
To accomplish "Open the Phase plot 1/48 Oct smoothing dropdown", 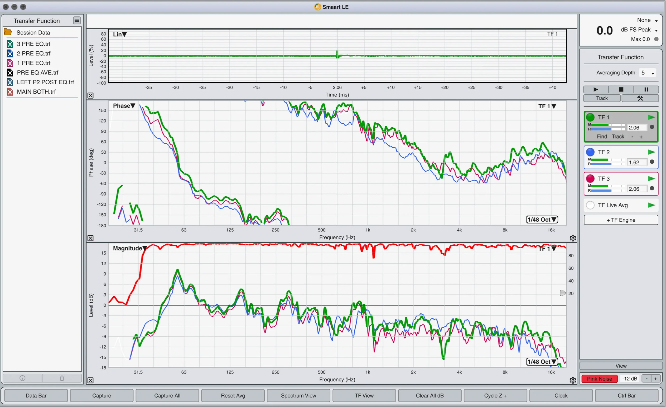I will (542, 219).
